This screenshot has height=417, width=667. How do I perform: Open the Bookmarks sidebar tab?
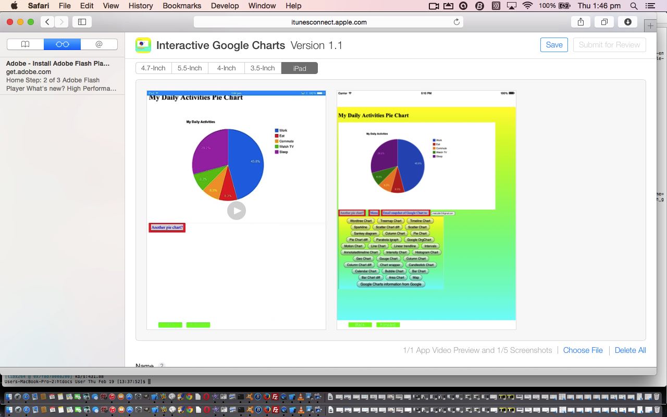point(25,44)
